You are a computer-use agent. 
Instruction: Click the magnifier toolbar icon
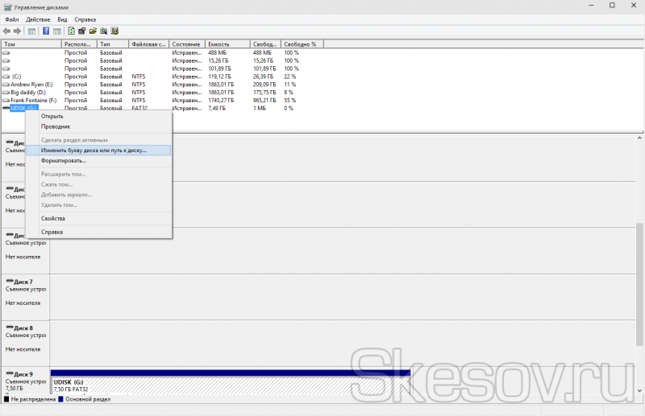tap(105, 31)
